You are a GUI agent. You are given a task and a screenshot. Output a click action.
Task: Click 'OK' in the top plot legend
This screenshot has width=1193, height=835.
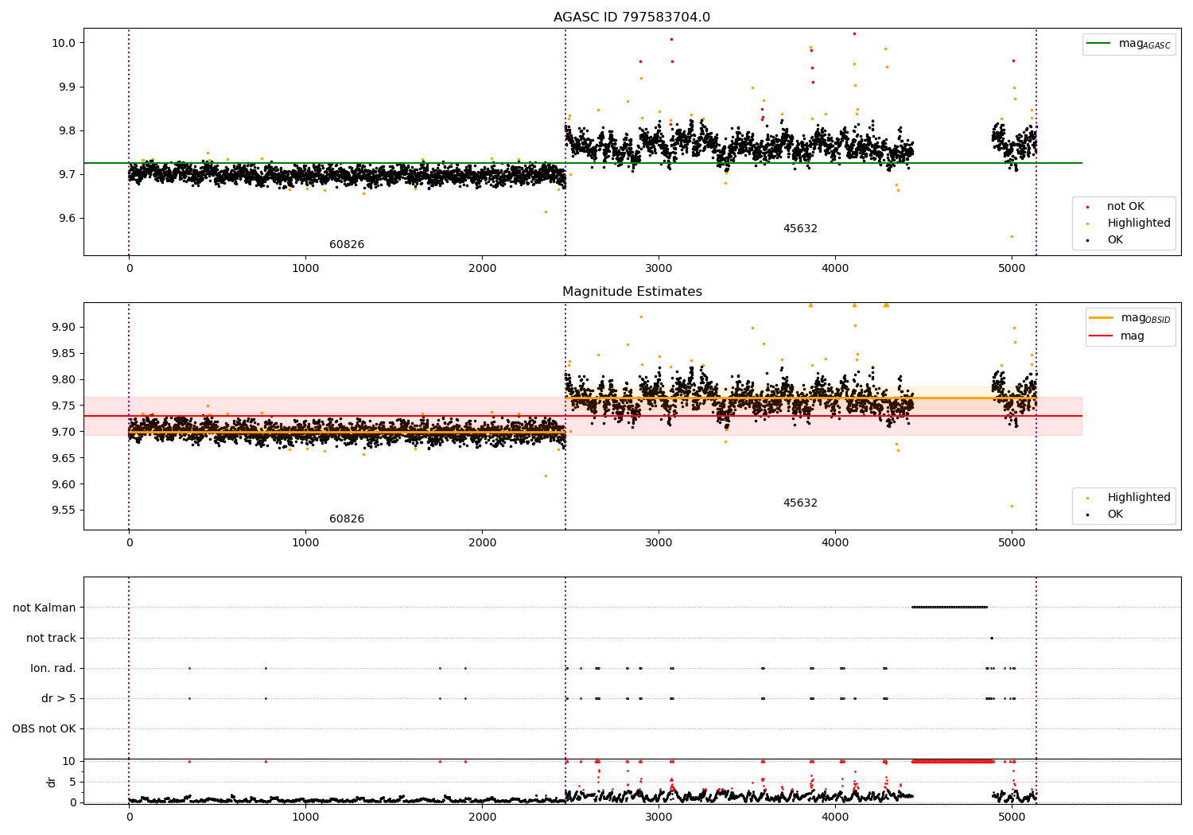(x=1104, y=240)
